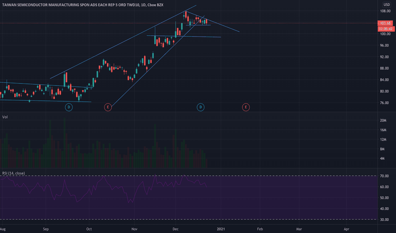Click the RSI 70.00 axis level
This screenshot has width=396, height=233.
[x=385, y=176]
